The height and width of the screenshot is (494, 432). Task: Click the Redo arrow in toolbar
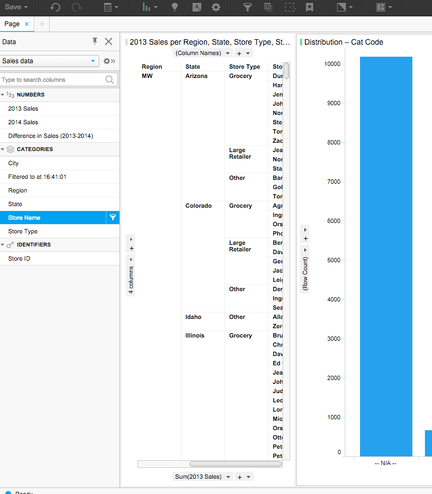tap(76, 7)
